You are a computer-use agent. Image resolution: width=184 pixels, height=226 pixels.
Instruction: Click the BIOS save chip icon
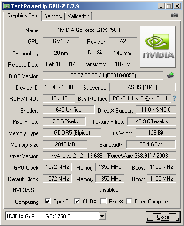click(x=171, y=75)
